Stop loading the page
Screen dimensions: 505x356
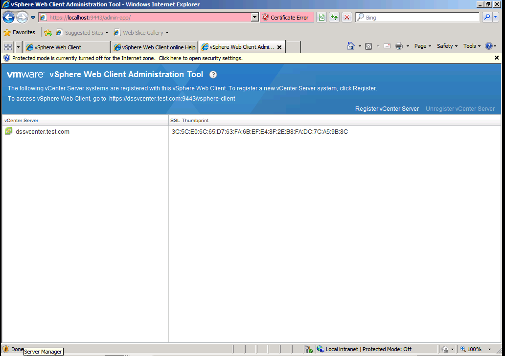[x=346, y=17]
